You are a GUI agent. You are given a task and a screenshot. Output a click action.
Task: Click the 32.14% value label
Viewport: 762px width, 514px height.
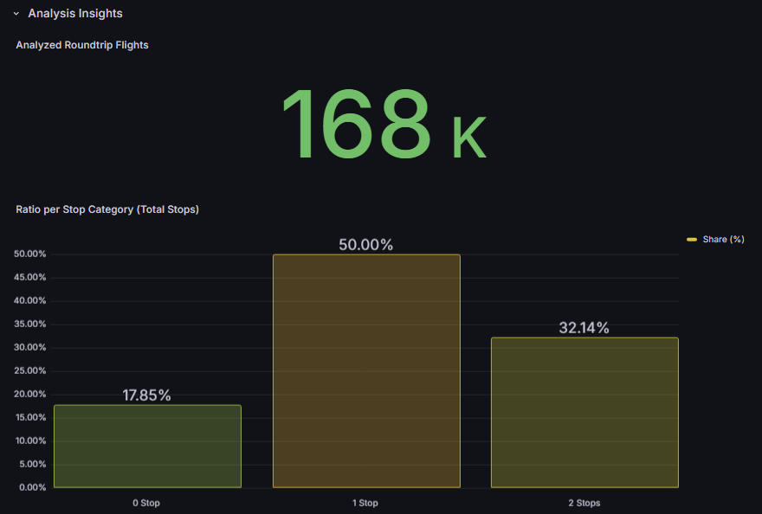coord(584,328)
